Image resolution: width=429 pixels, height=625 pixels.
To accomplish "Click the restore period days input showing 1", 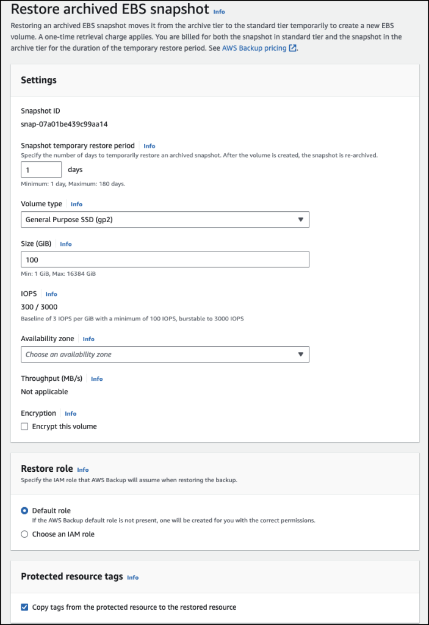I will 41,170.
